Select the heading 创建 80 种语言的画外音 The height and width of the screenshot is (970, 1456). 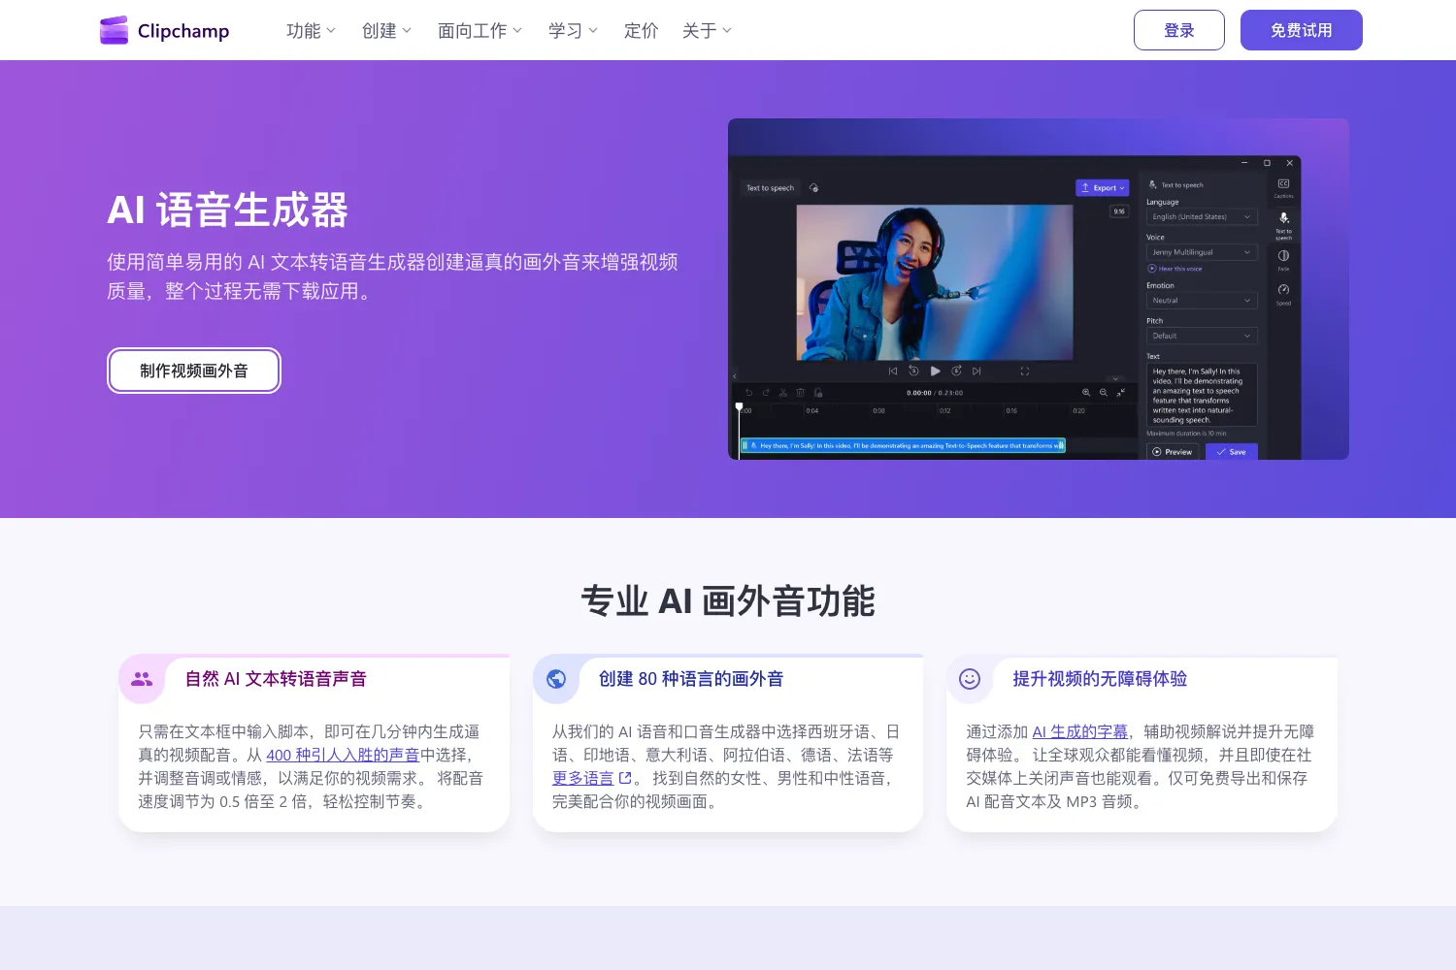point(691,679)
